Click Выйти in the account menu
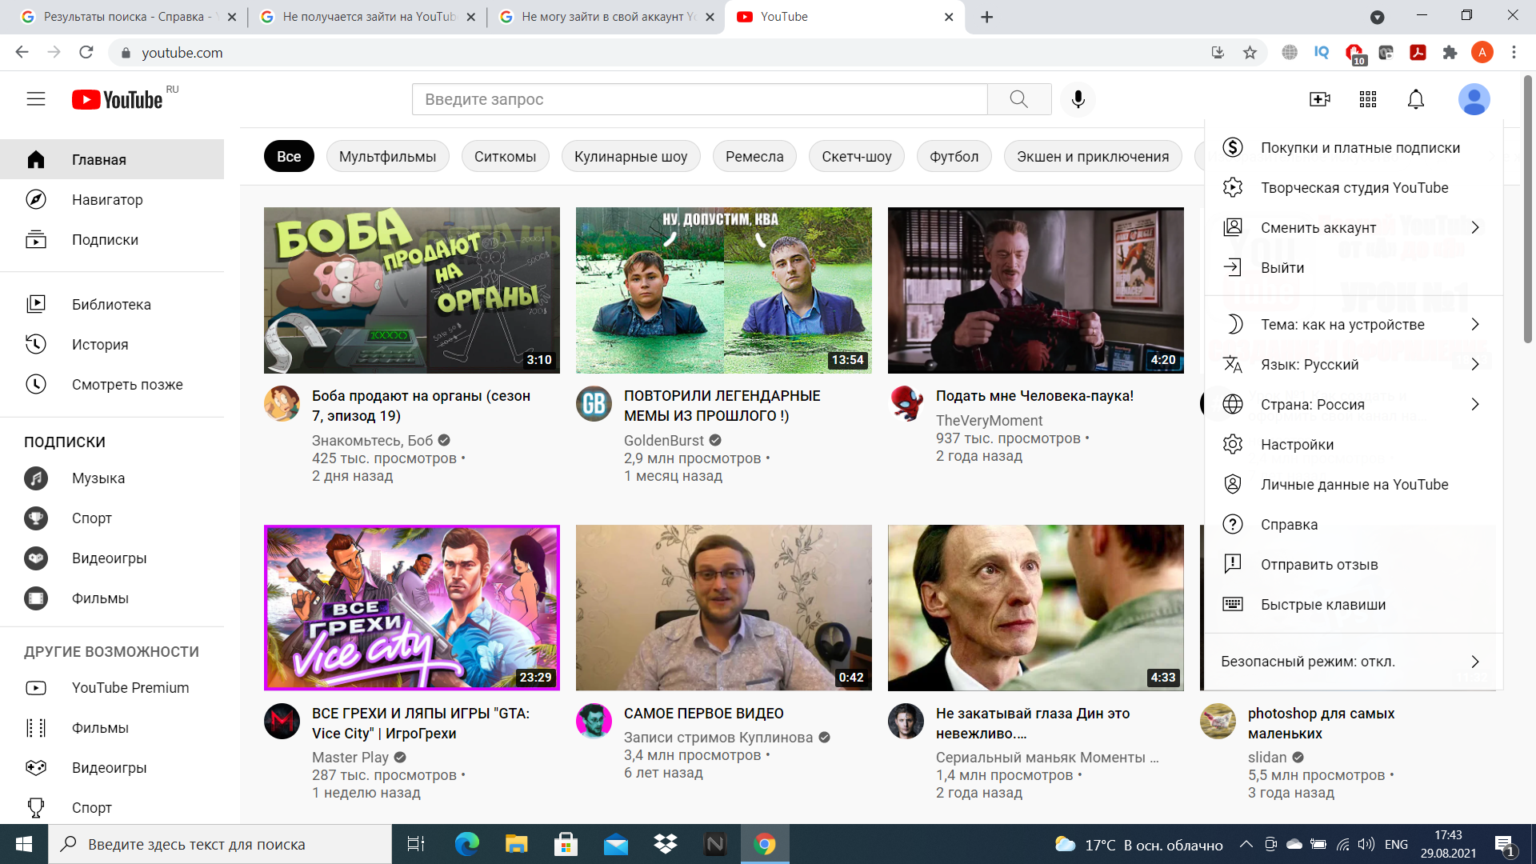The width and height of the screenshot is (1536, 864). 1282,268
